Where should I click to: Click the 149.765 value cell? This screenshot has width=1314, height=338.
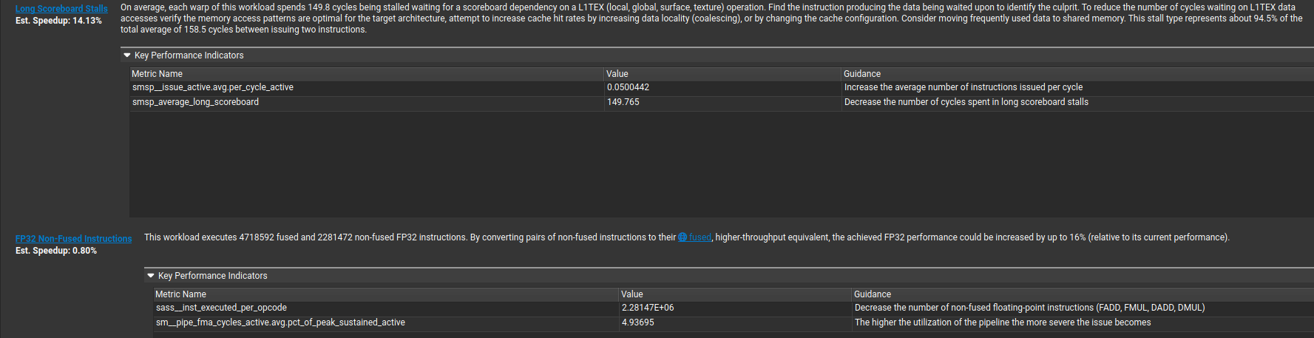pos(623,102)
